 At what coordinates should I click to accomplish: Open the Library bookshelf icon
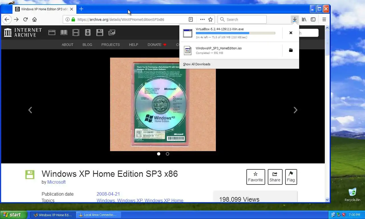coord(304,19)
